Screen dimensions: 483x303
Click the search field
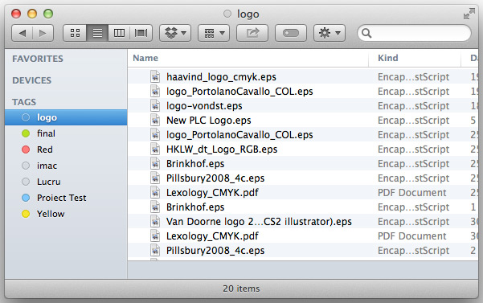tap(414, 33)
